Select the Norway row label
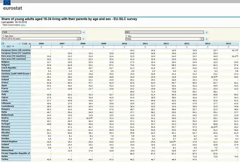The image size is (240, 162). tap(5, 147)
